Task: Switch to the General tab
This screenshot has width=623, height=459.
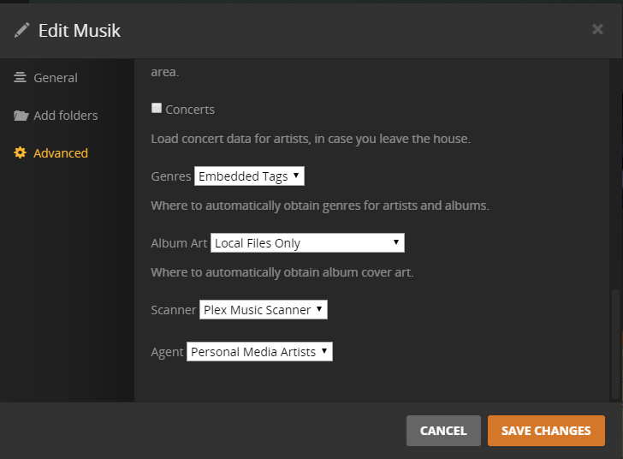Action: (56, 78)
